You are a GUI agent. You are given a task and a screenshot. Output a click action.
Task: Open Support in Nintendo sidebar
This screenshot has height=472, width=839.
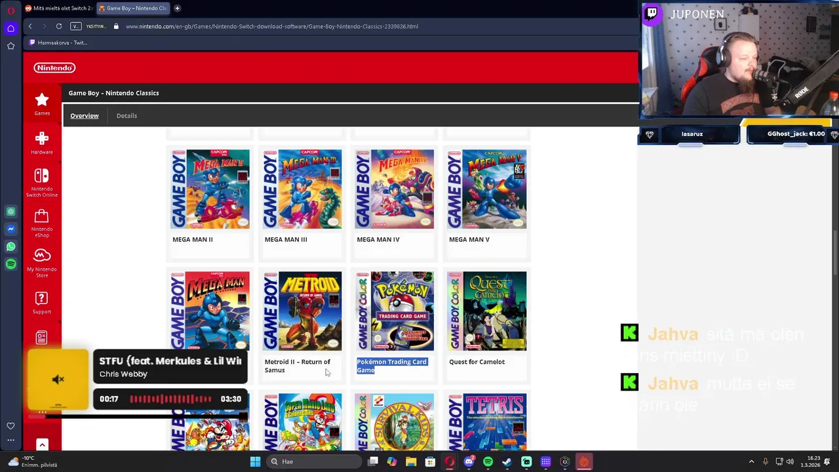coord(42,302)
